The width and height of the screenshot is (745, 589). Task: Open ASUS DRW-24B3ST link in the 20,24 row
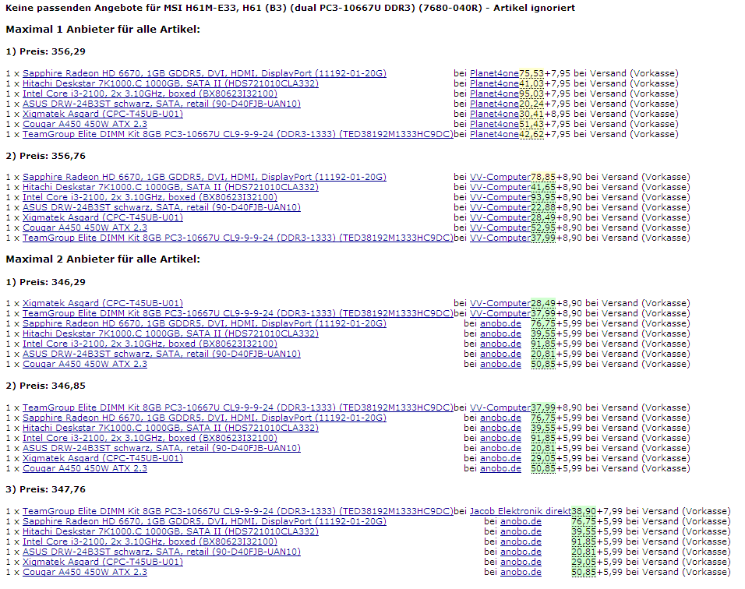(x=161, y=104)
